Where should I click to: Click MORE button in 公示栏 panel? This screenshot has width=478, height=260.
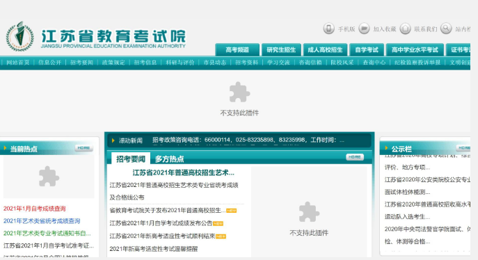tap(463, 148)
